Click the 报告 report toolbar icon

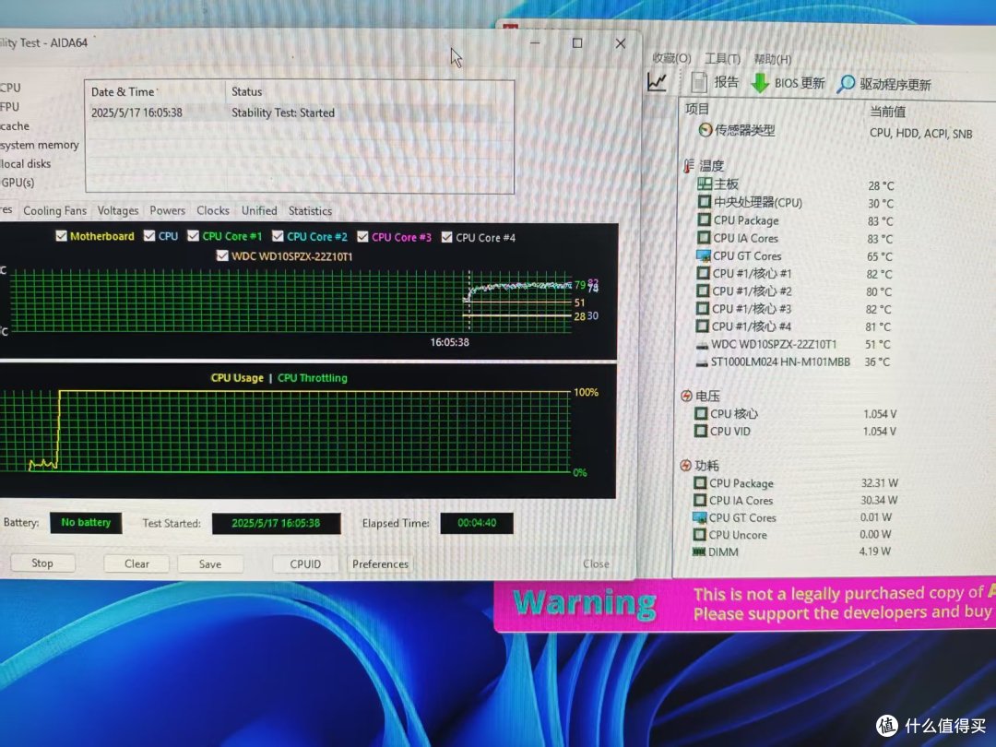pyautogui.click(x=699, y=82)
